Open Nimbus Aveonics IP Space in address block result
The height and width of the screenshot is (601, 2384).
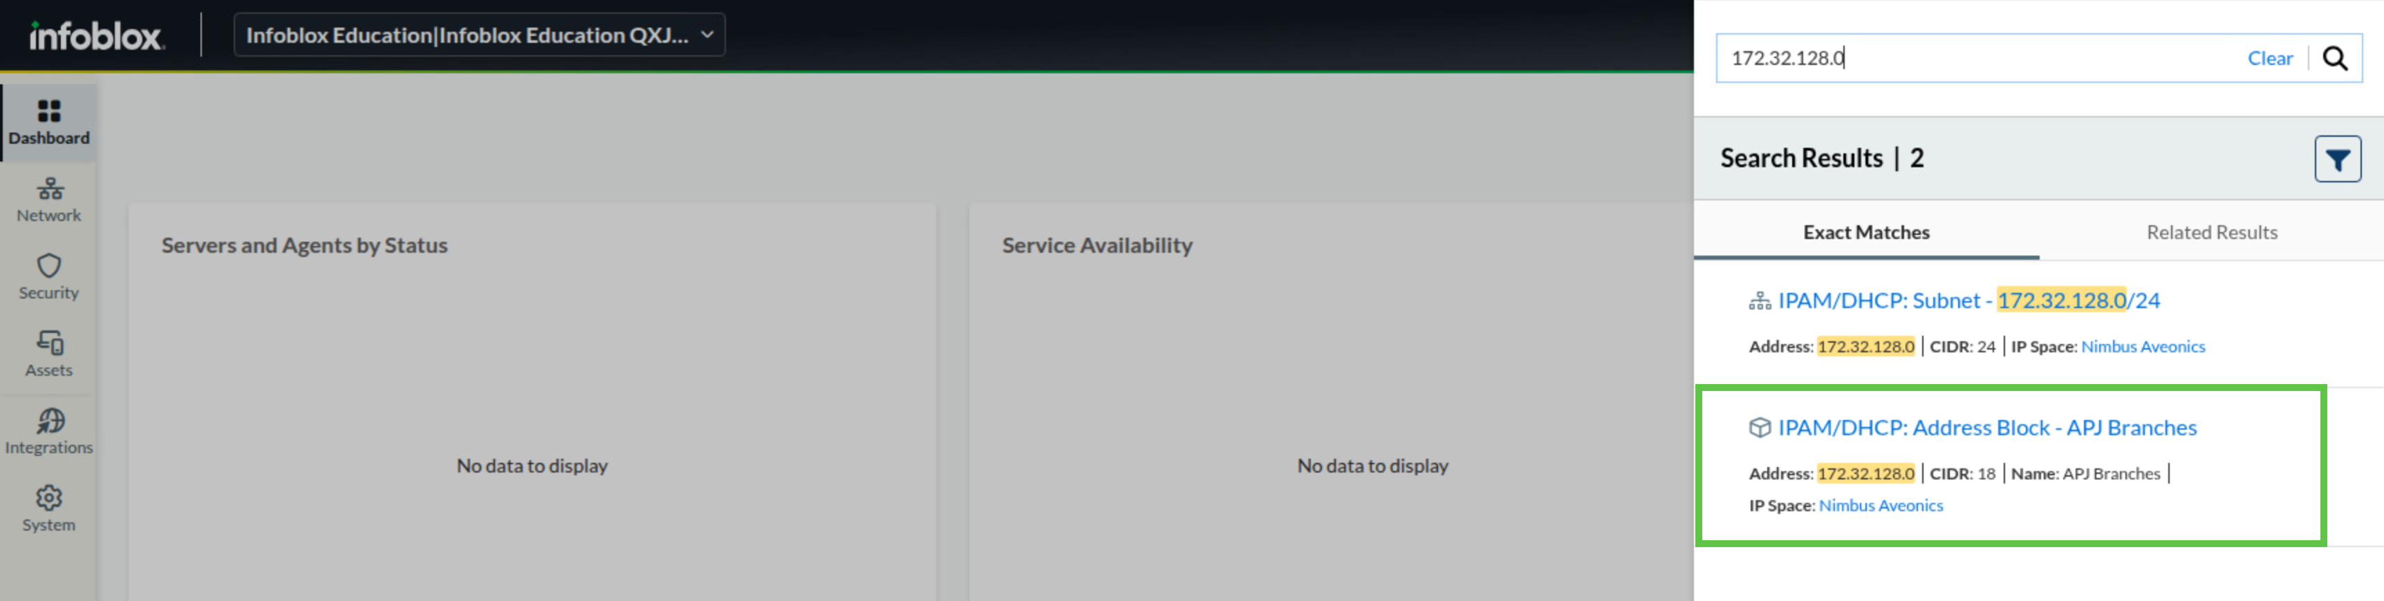[x=1881, y=506]
